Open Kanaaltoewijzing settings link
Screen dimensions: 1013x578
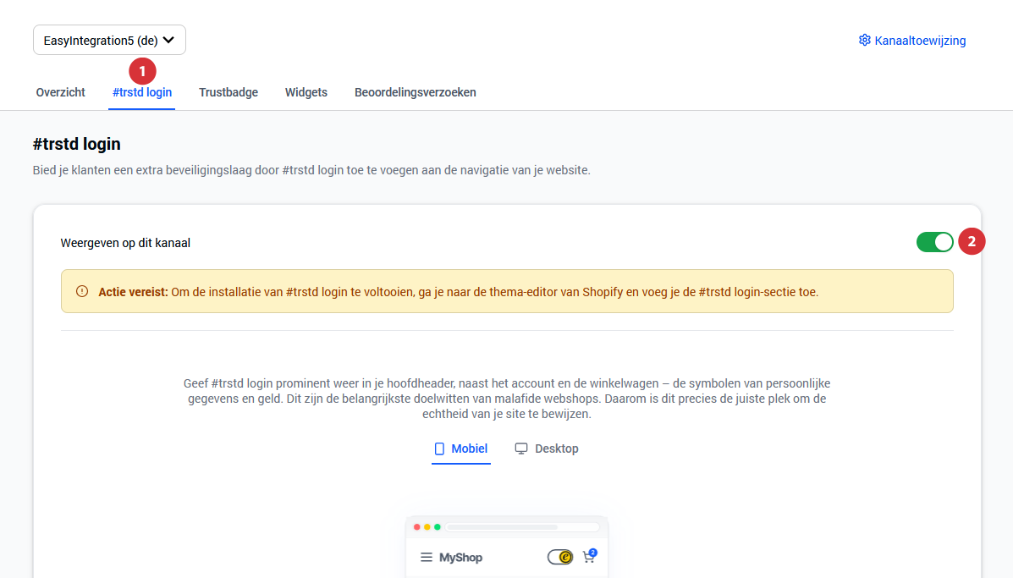[x=911, y=41]
